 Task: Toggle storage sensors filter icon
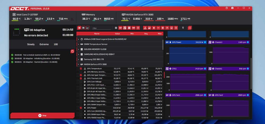[x=129, y=28]
